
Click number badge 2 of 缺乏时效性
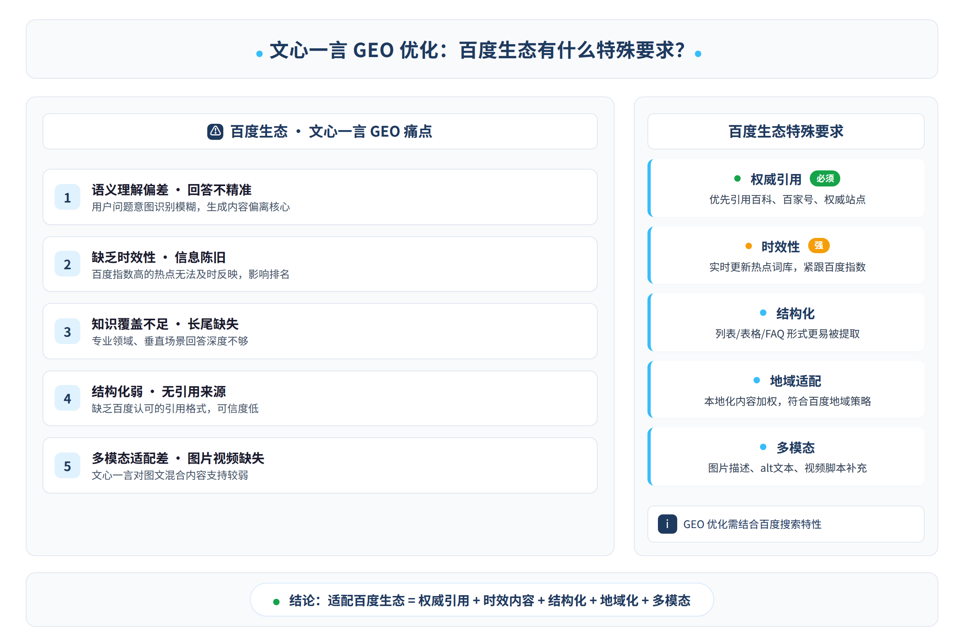pyautogui.click(x=67, y=264)
